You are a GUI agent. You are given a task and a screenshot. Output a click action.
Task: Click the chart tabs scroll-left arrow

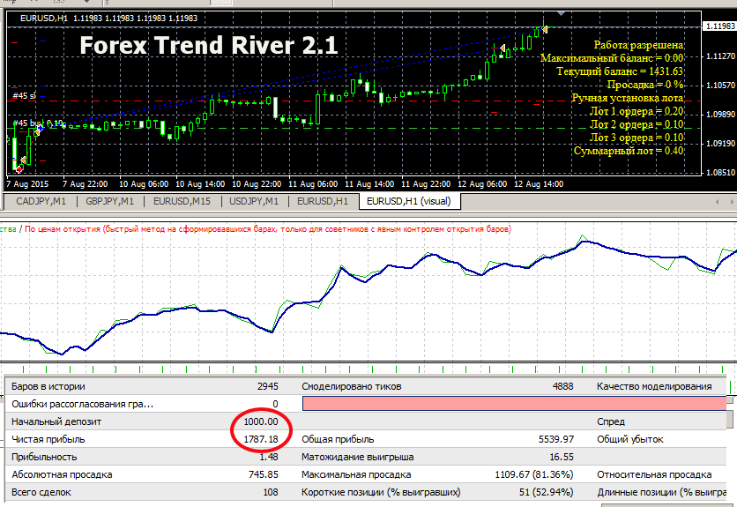pos(717,202)
